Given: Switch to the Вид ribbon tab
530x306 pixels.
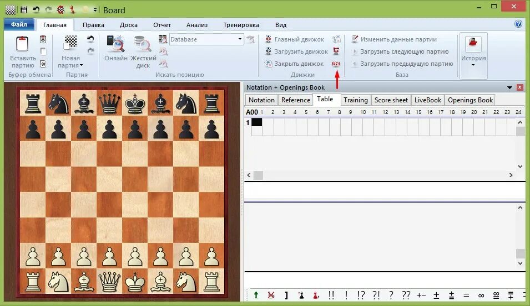Looking at the screenshot, I should pyautogui.click(x=281, y=25).
